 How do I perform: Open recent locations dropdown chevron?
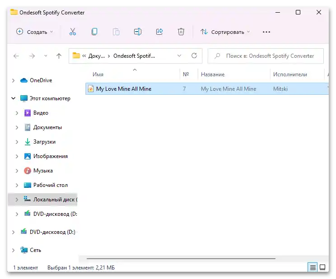click(x=46, y=56)
